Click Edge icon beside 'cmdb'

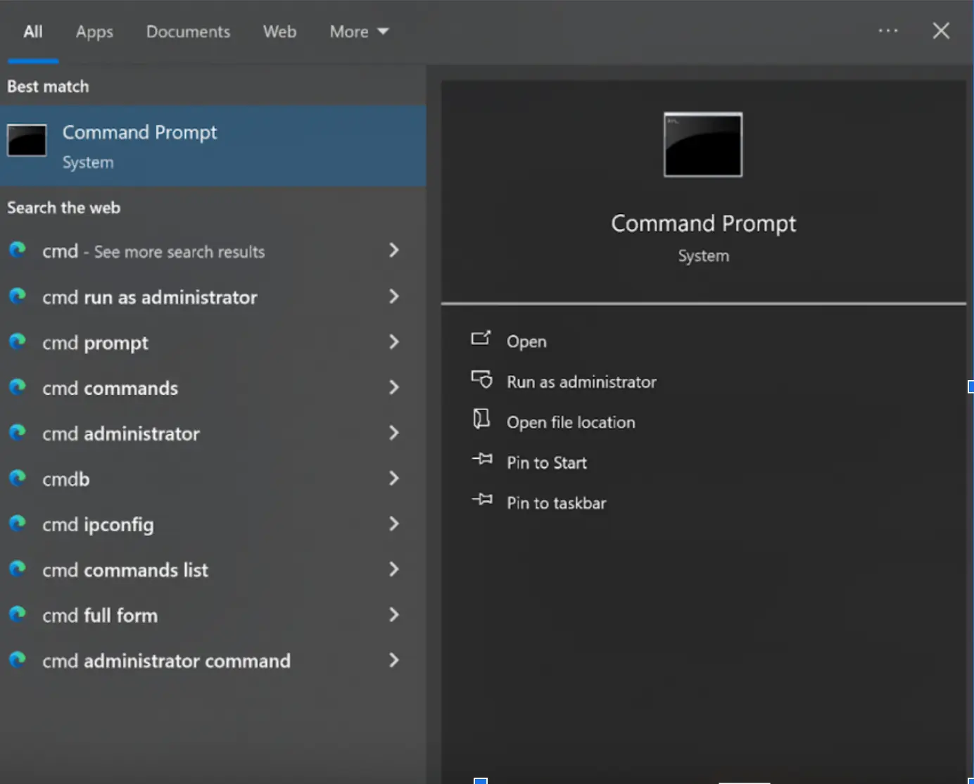pyautogui.click(x=18, y=478)
